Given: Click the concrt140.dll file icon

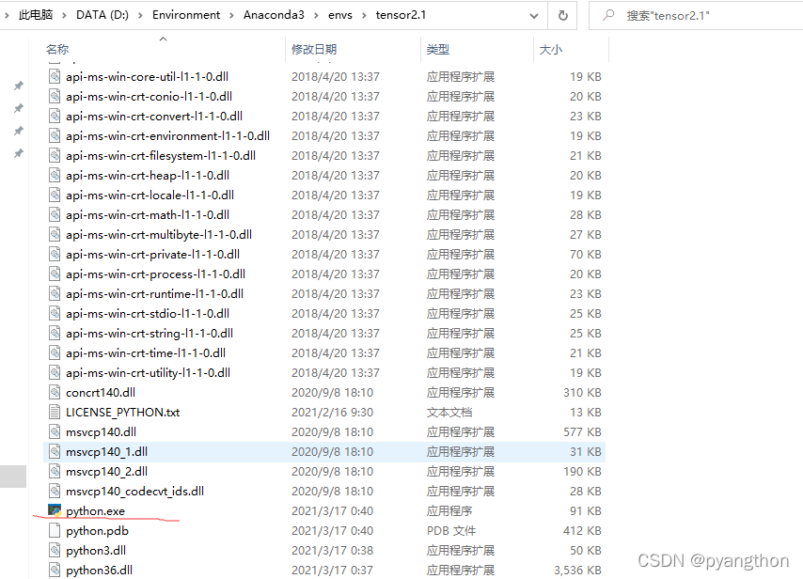Looking at the screenshot, I should pyautogui.click(x=54, y=392).
